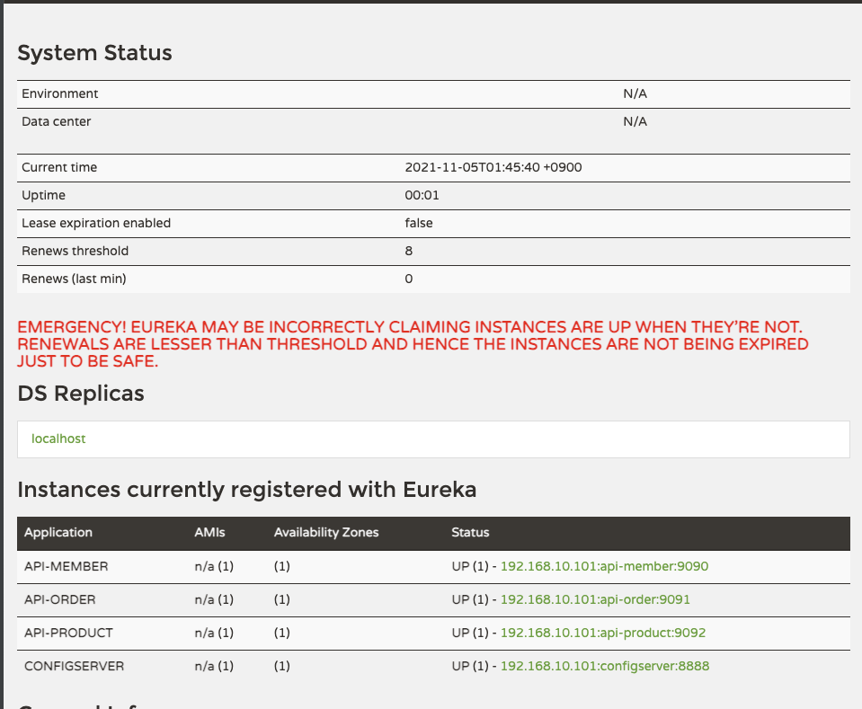
Task: Click the DS Replicas heading
Action: pyautogui.click(x=81, y=393)
